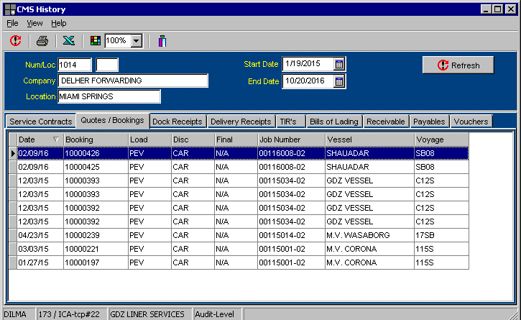Click the printer icon in toolbar
521x320 pixels.
[42, 41]
